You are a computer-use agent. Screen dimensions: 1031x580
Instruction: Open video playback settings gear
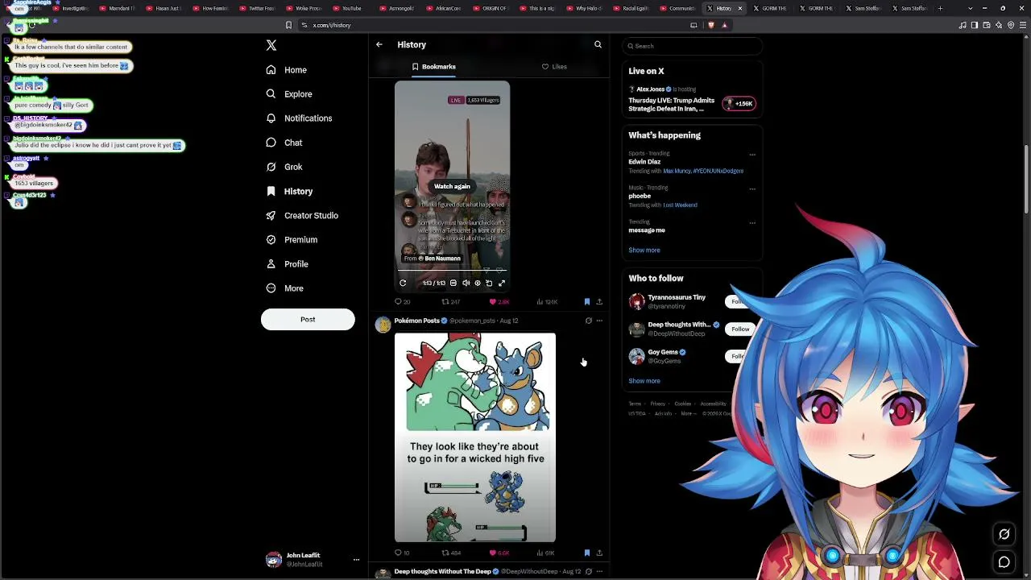(x=478, y=283)
